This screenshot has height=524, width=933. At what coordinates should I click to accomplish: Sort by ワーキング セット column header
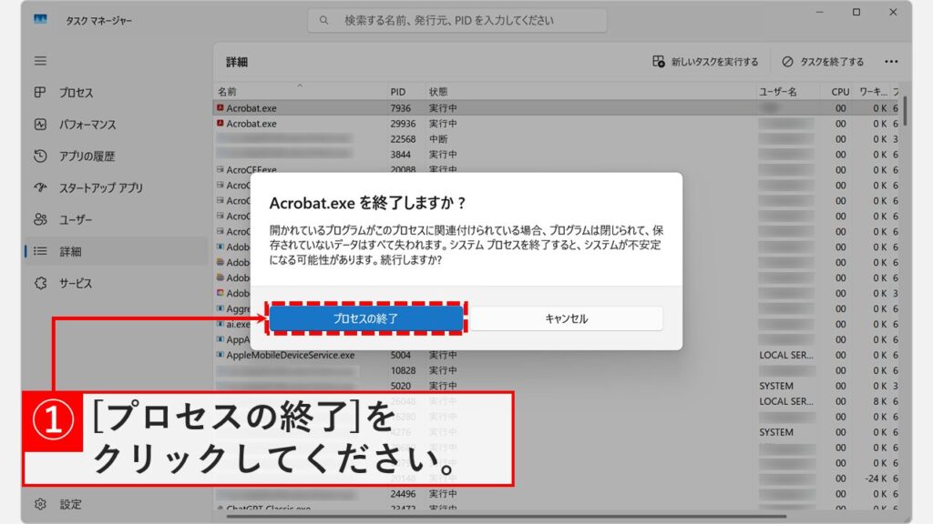tap(873, 92)
